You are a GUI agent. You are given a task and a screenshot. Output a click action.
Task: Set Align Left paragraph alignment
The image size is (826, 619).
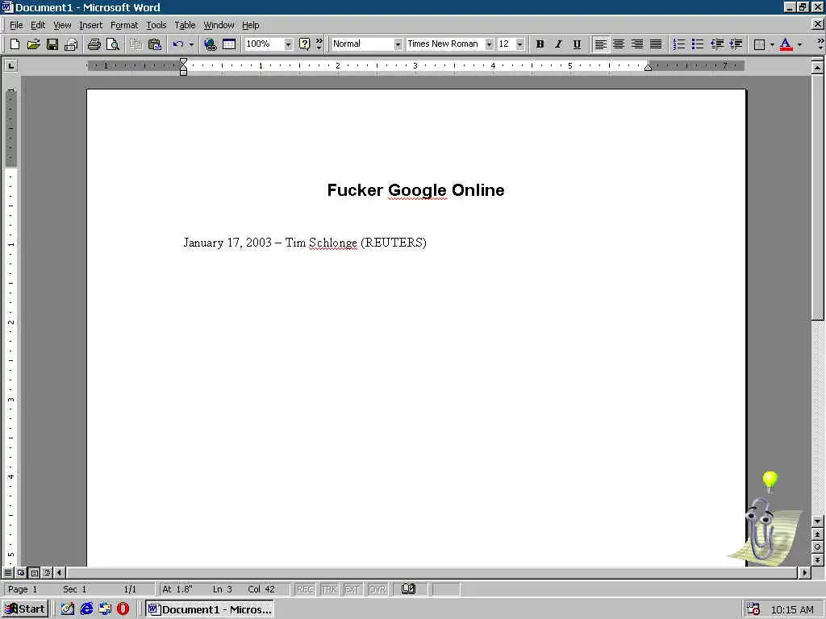600,44
